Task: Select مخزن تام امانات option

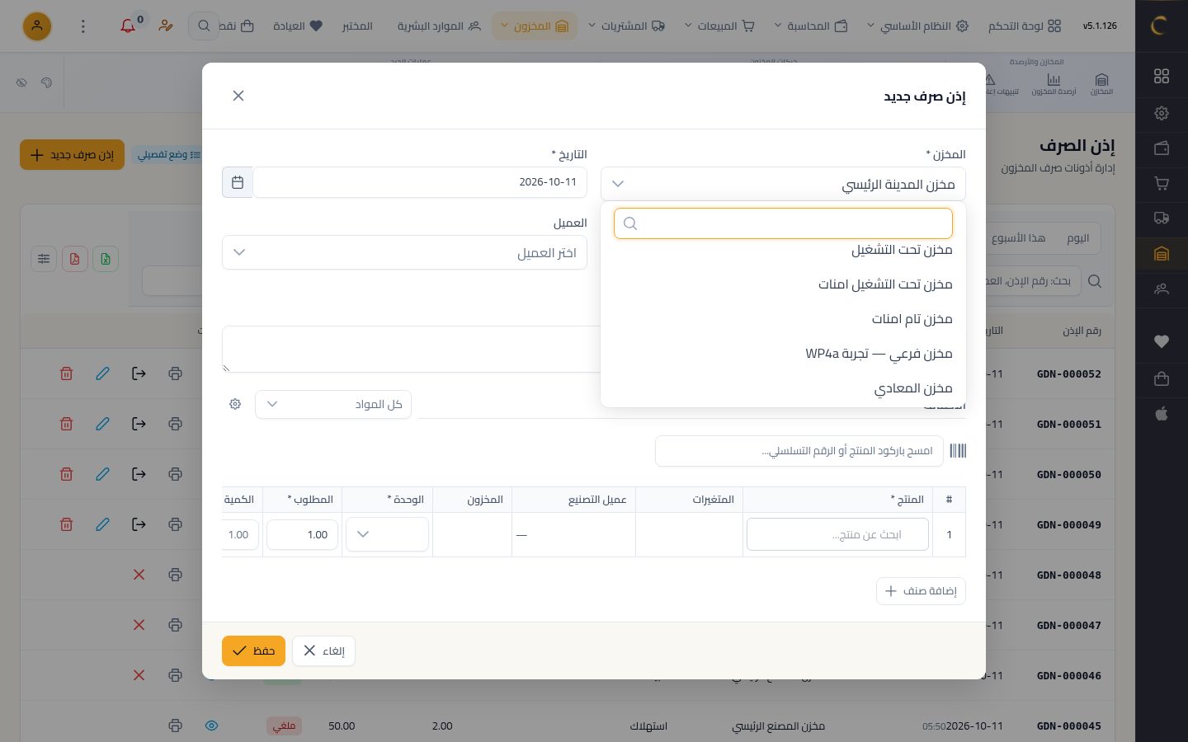Action: (x=783, y=319)
